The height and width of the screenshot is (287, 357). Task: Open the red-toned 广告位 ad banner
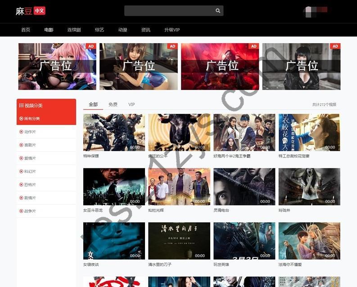pos(220,67)
